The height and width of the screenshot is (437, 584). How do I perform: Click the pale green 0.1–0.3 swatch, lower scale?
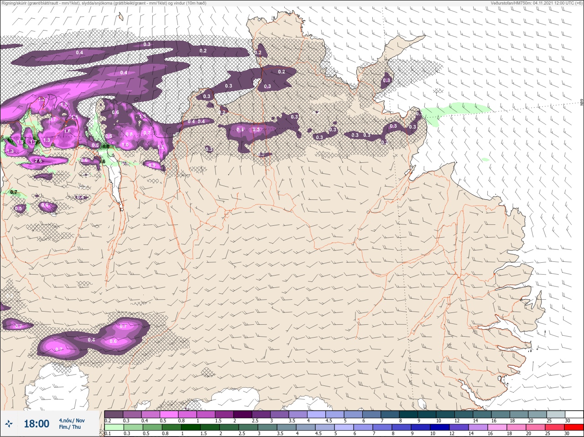114,427
